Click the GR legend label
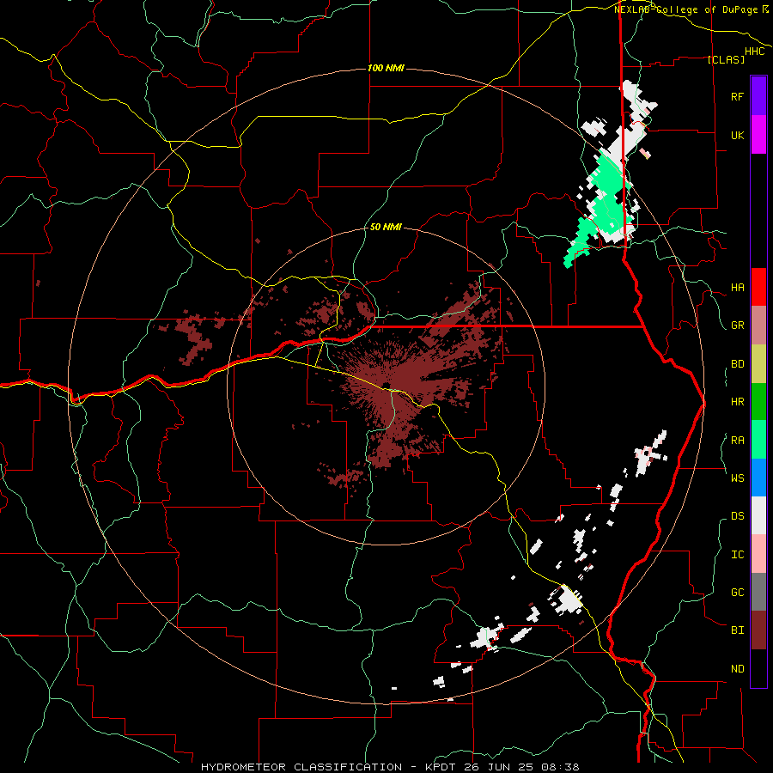773x773 pixels. point(737,326)
